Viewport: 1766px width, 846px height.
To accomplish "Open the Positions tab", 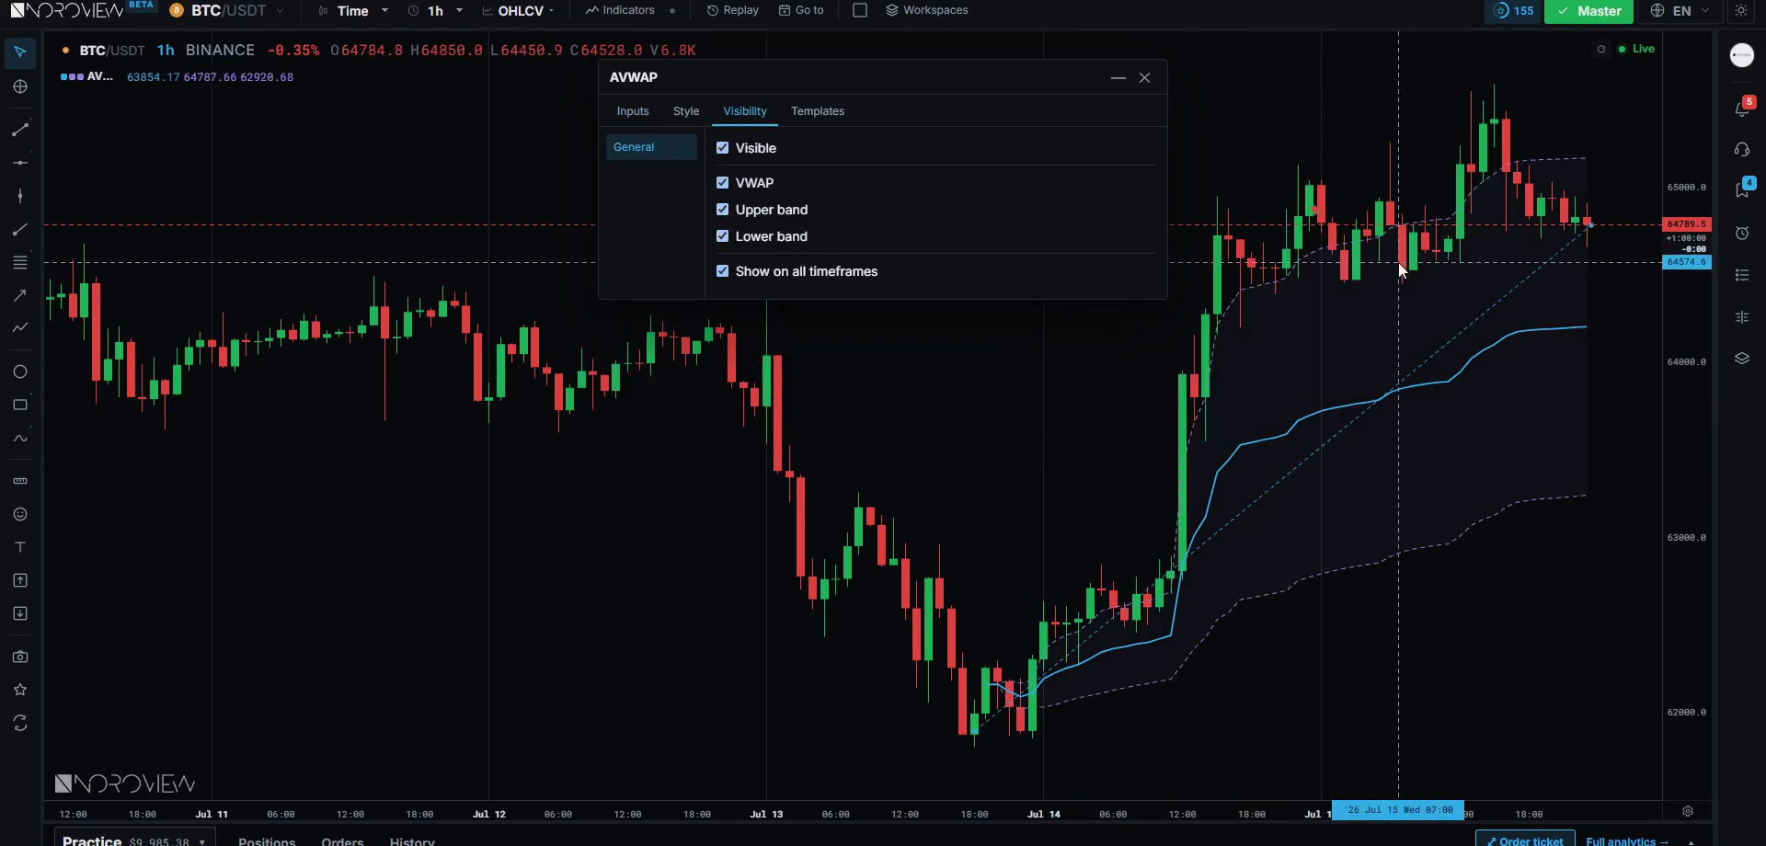I will (x=267, y=840).
